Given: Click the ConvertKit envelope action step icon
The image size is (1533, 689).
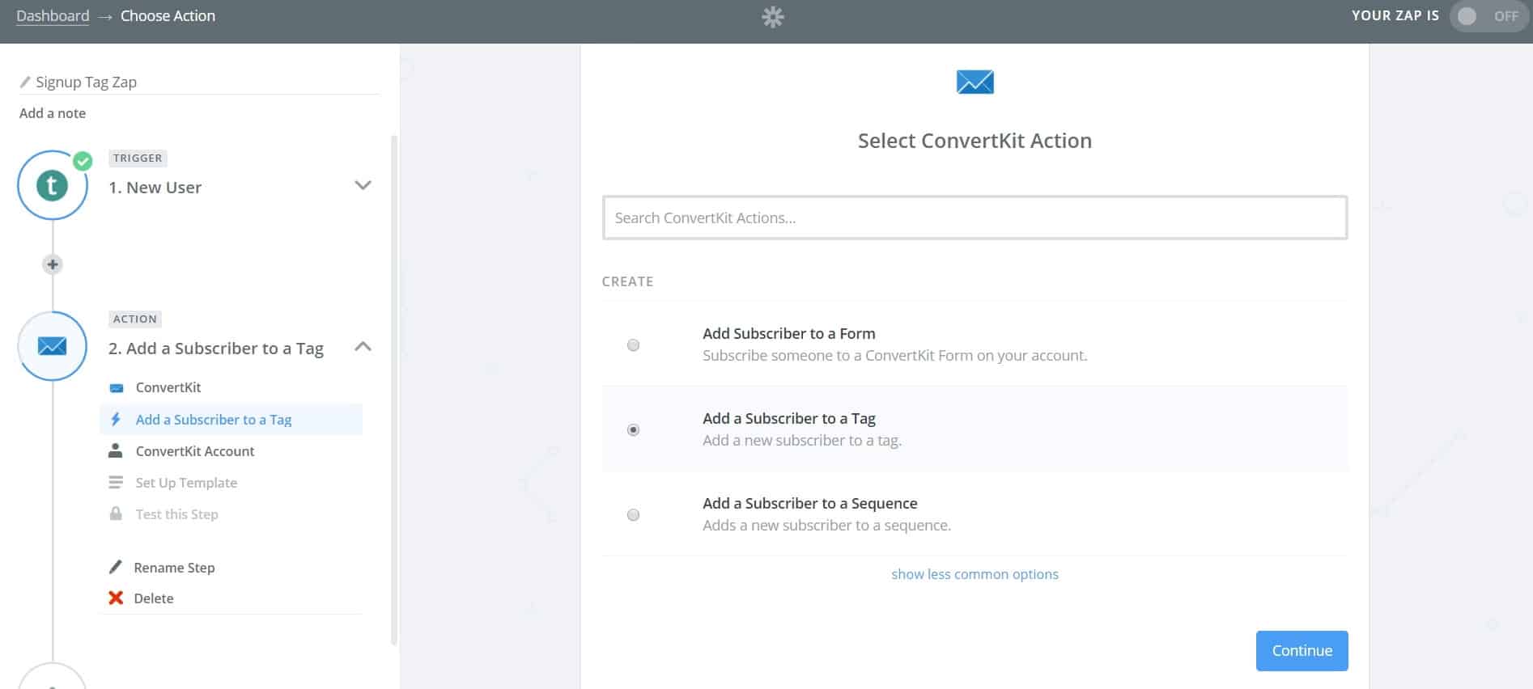Looking at the screenshot, I should pos(53,346).
